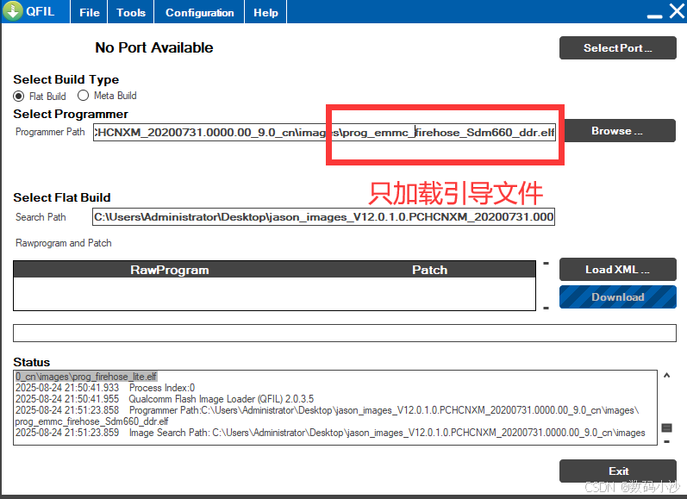Click the minus button below the Rawprogram list
Viewport: 687px width, 499px height.
tap(546, 308)
